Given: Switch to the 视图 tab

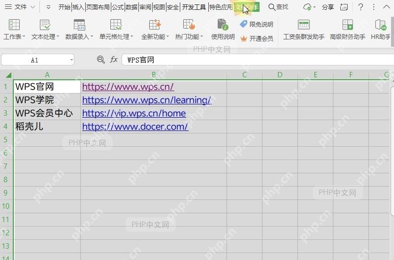Looking at the screenshot, I should tap(159, 7).
